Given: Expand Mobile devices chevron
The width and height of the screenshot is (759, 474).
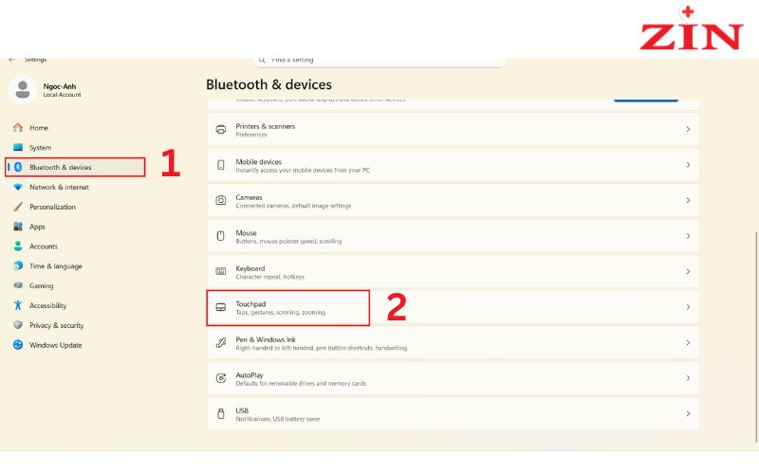Looking at the screenshot, I should coord(688,165).
